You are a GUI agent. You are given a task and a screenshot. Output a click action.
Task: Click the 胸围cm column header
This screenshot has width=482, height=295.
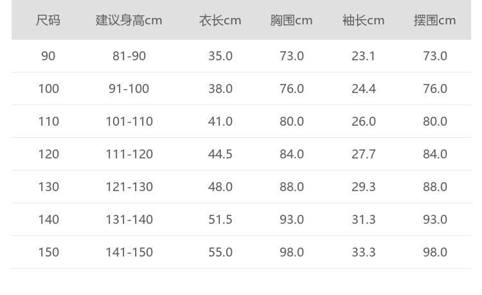pyautogui.click(x=292, y=21)
